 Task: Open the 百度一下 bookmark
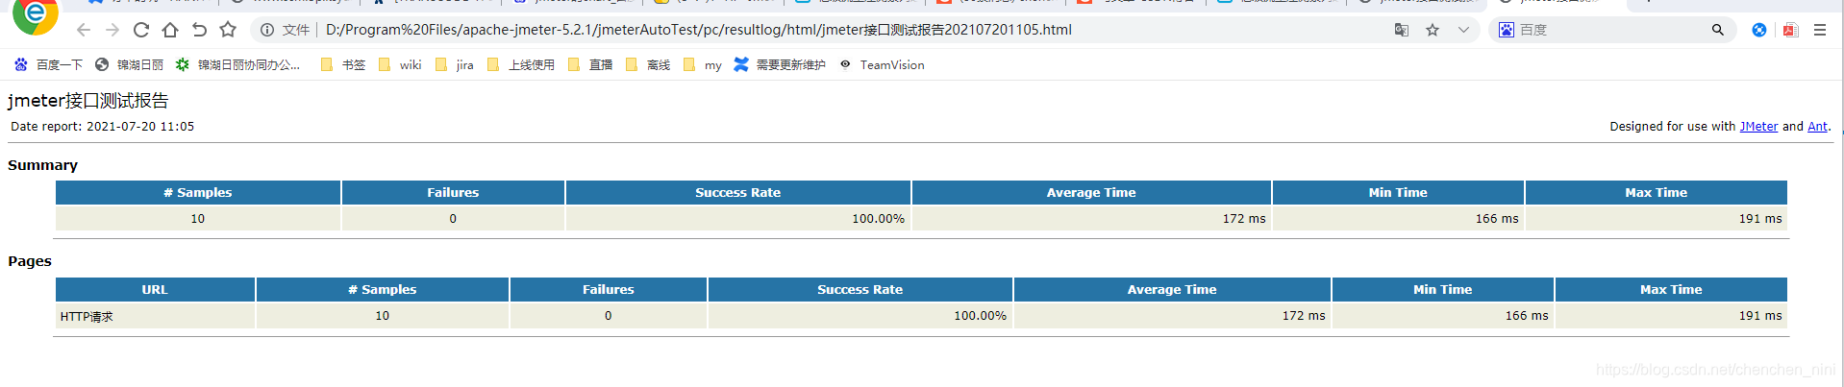pos(48,64)
